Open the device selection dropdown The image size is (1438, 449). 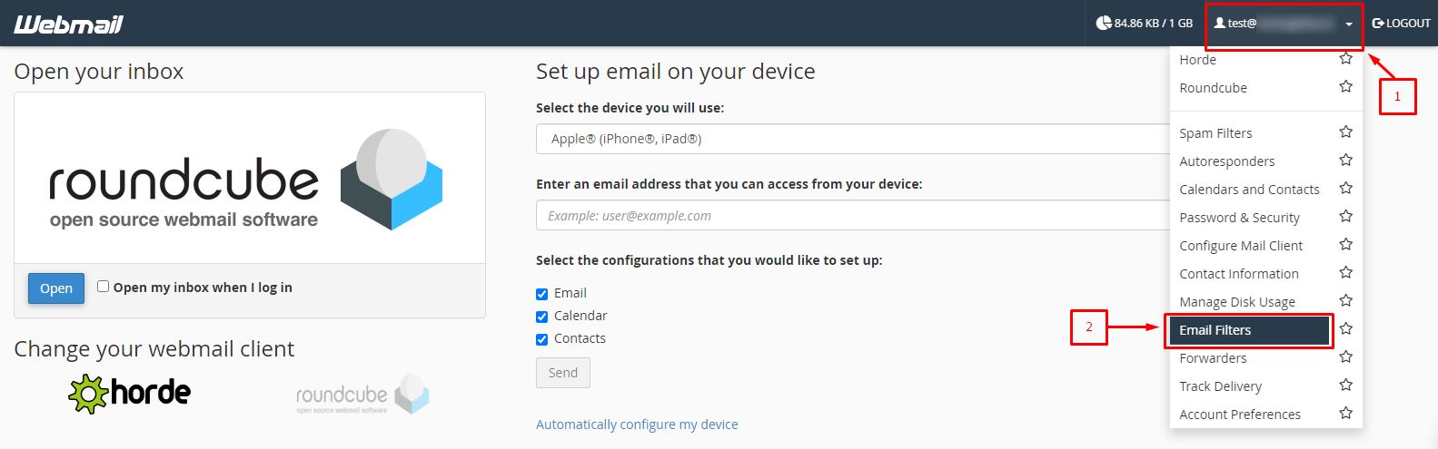pyautogui.click(x=852, y=139)
